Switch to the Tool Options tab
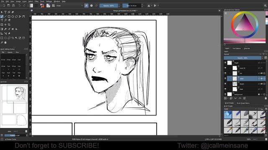The image size is (268, 150). point(236,48)
